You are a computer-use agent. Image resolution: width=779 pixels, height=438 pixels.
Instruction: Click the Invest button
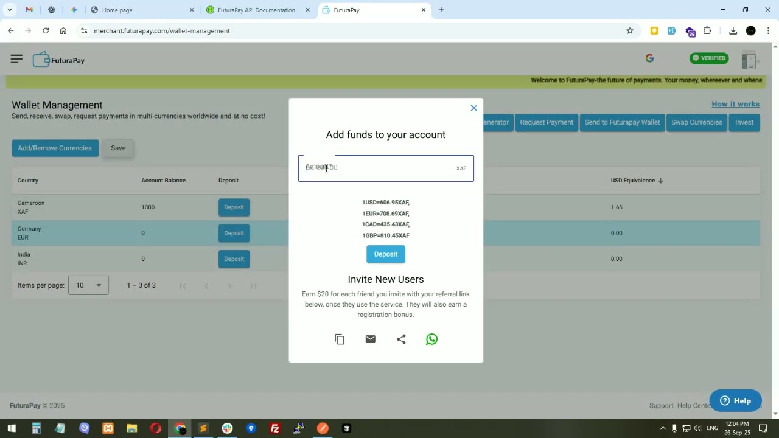tap(744, 122)
